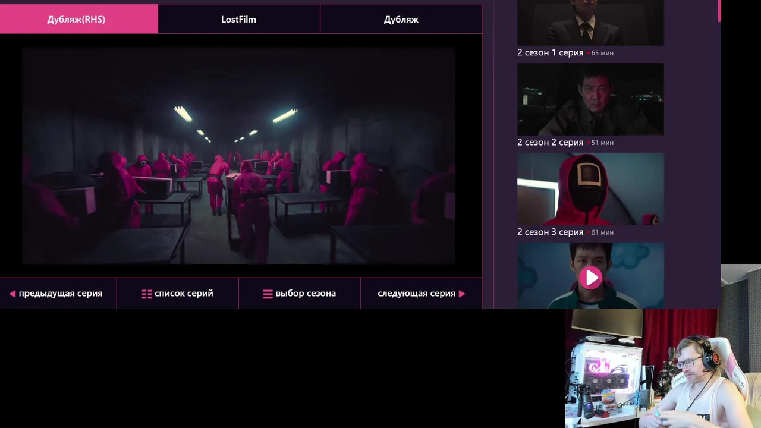Image resolution: width=761 pixels, height=428 pixels.
Task: Click the grid icon beside список серий
Action: point(147,294)
